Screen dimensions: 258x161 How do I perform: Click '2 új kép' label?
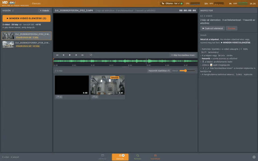pyautogui.click(x=59, y=71)
